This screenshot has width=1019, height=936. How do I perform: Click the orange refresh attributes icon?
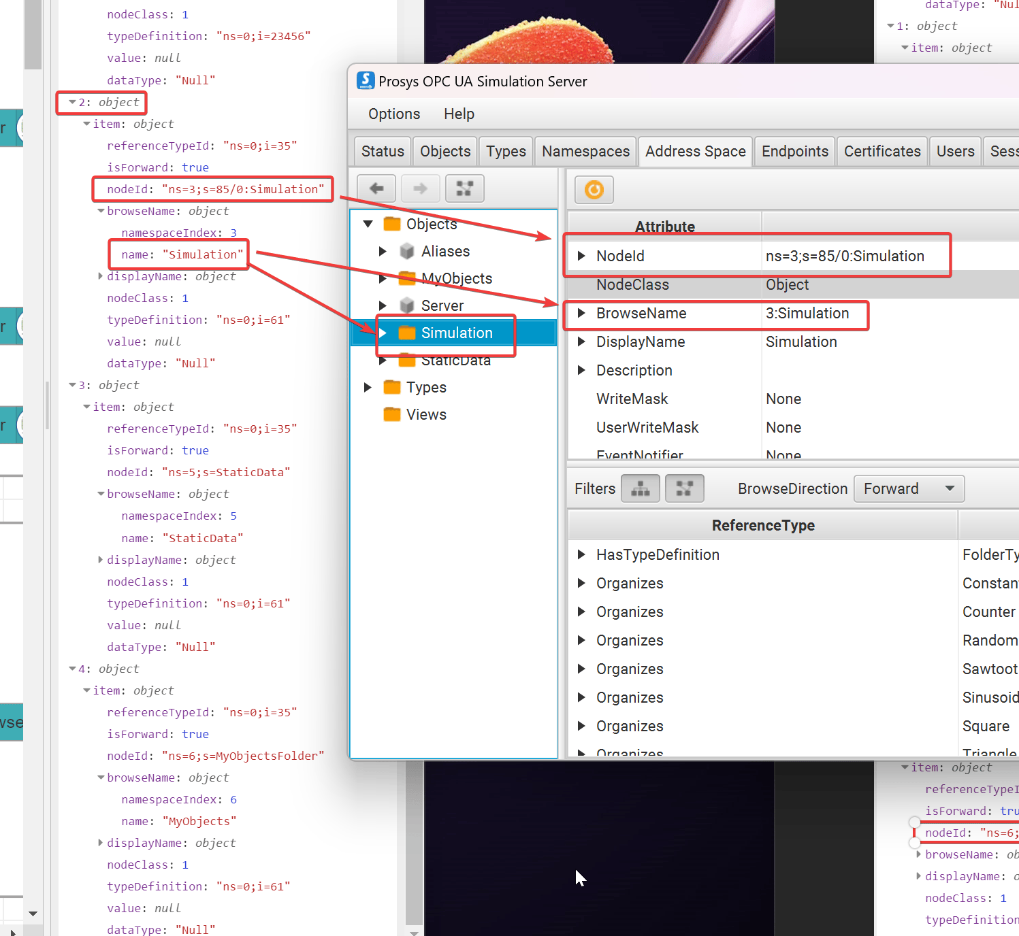(x=593, y=190)
